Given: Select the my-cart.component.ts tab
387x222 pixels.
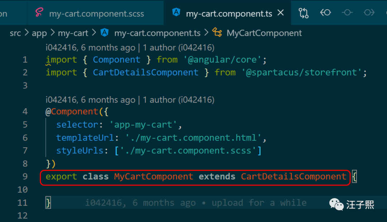Looking at the screenshot, I should pyautogui.click(x=229, y=14).
